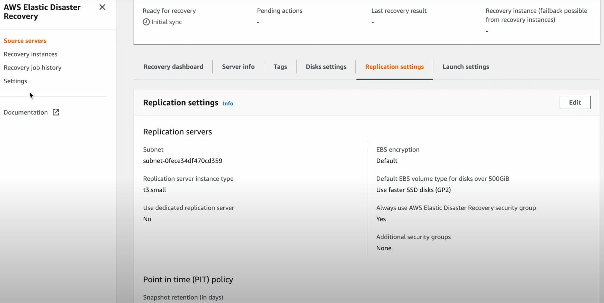604x303 pixels.
Task: Click the Initial sync clock icon
Action: tap(146, 22)
